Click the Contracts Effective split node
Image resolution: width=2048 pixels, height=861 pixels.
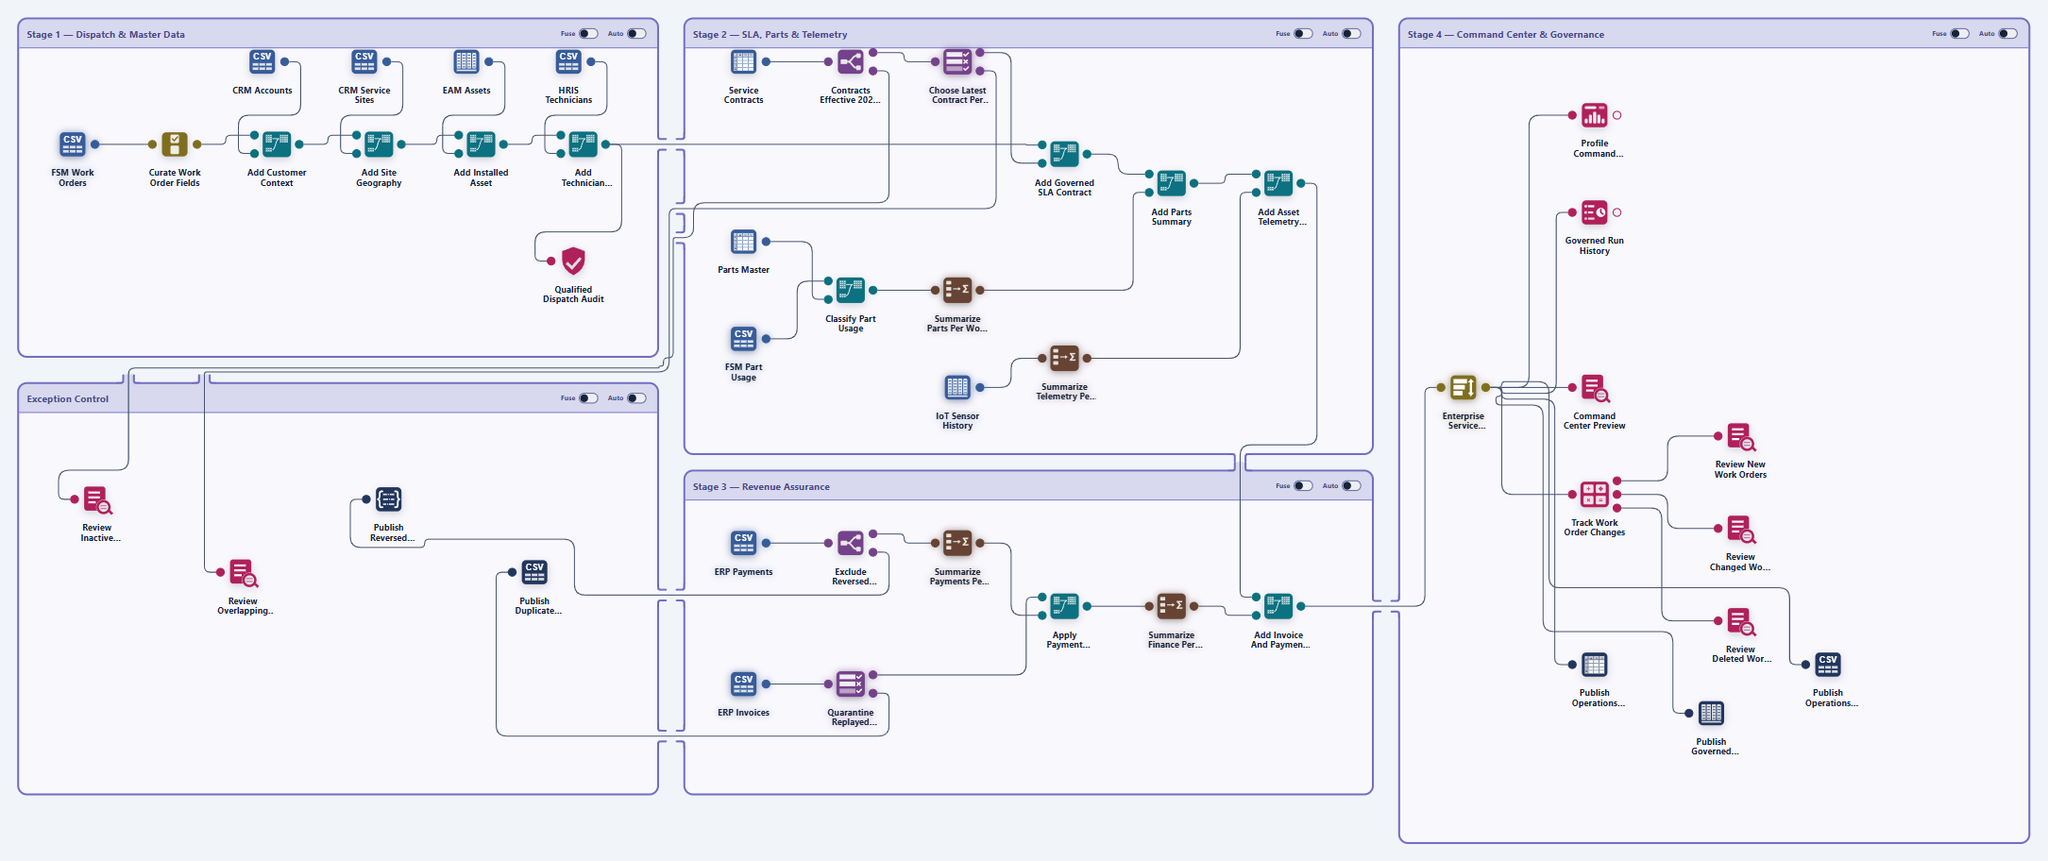click(851, 62)
